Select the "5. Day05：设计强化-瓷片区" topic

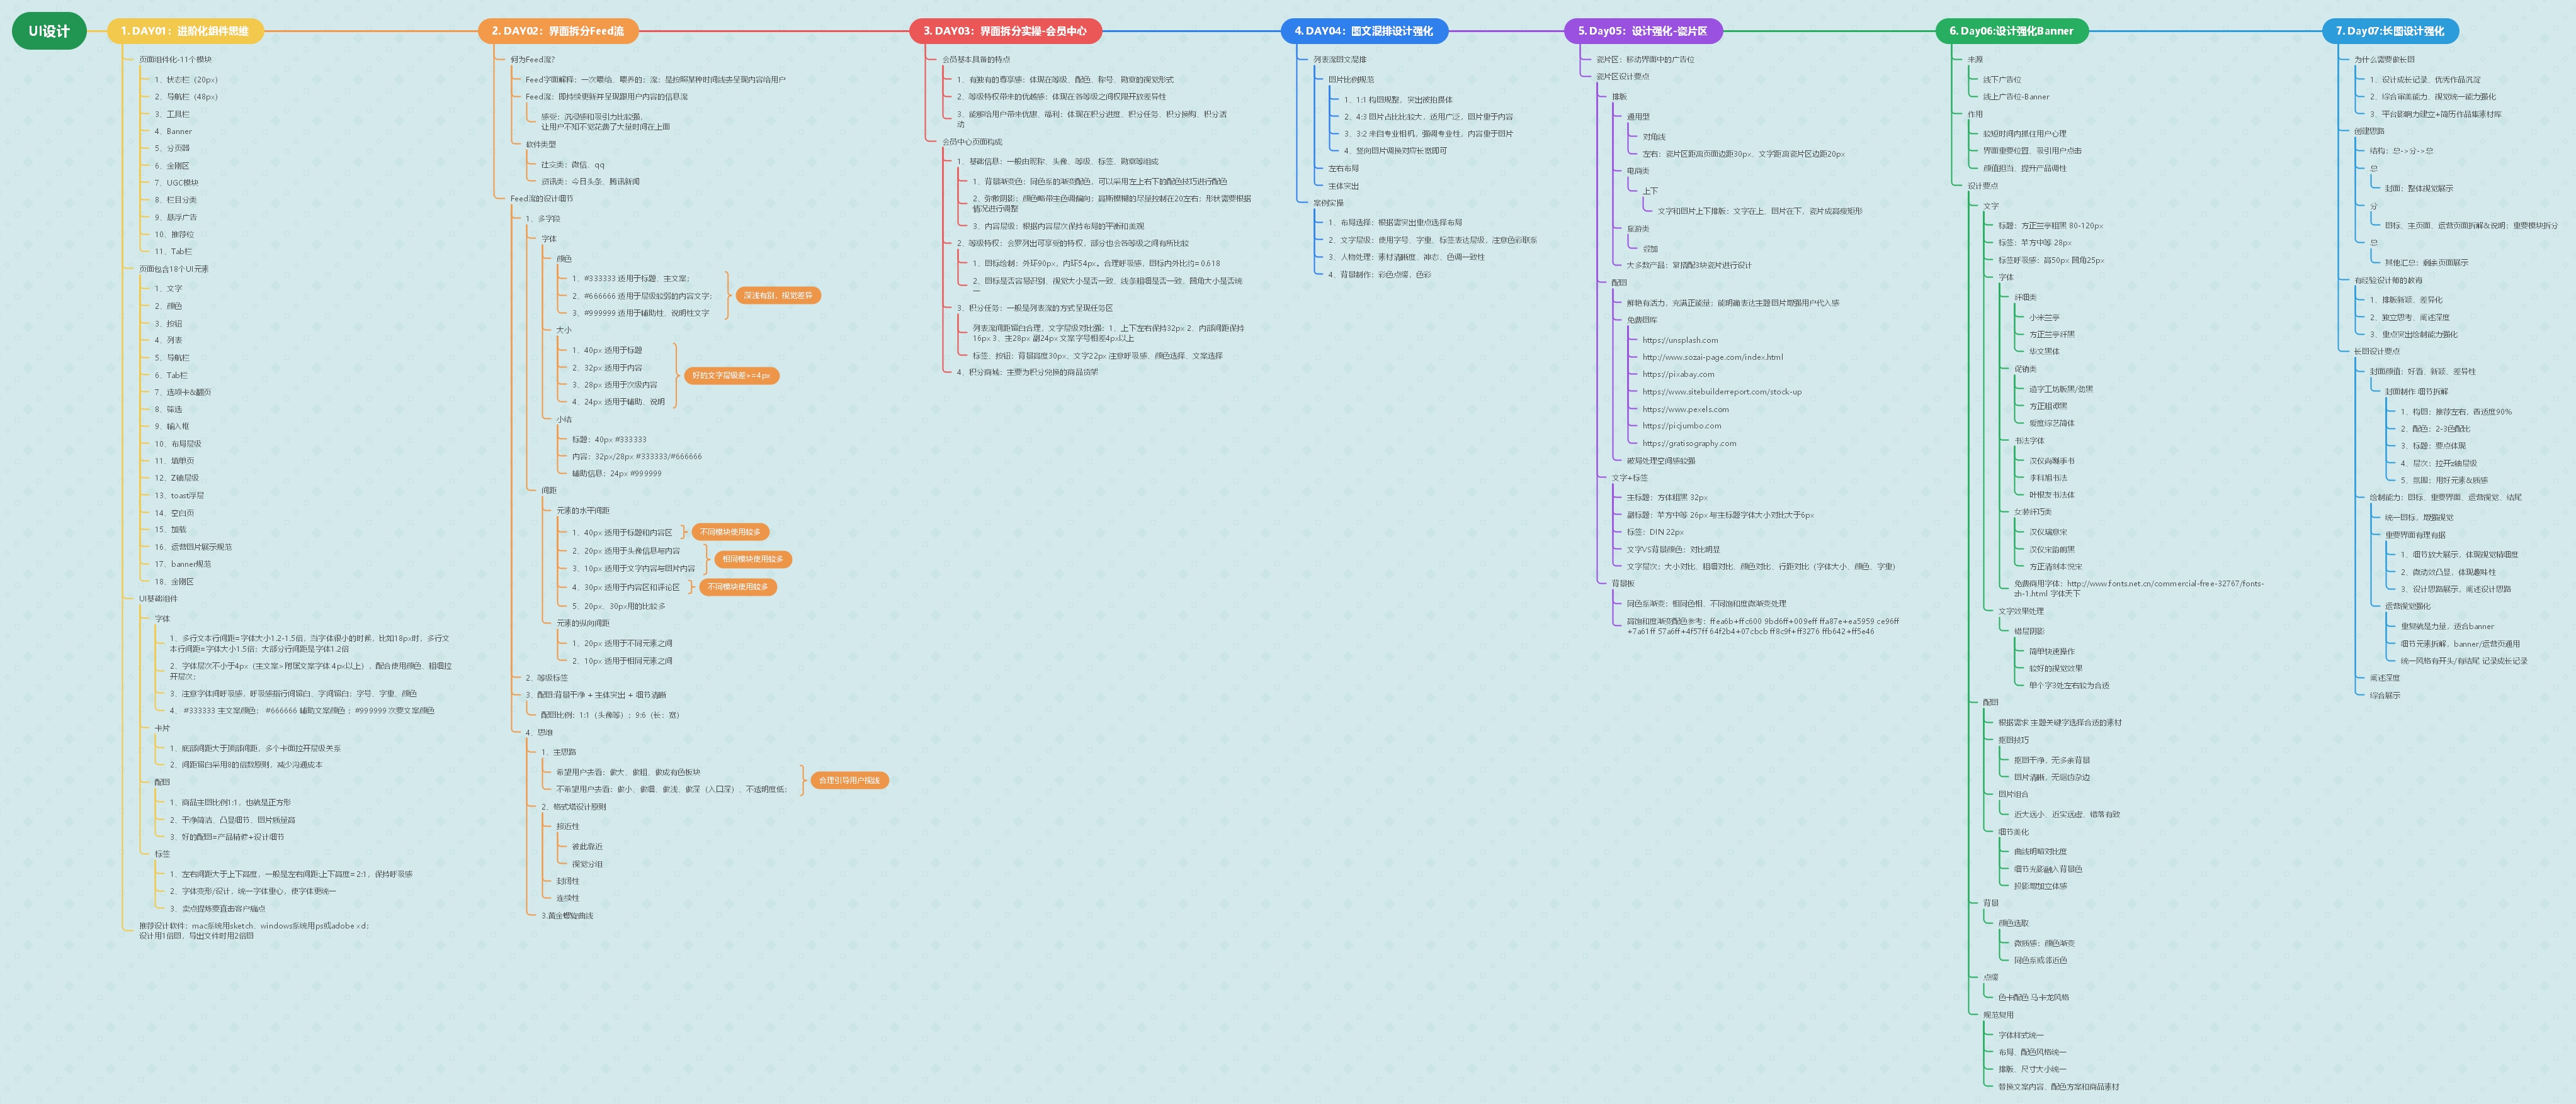1642,31
